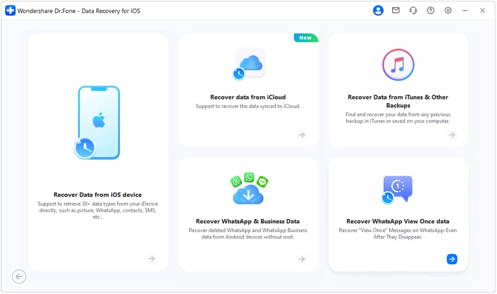The width and height of the screenshot is (497, 294).
Task: Click the iPhone with clock illustration
Action: click(97, 123)
